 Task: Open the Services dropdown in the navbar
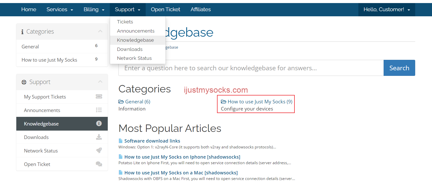pyautogui.click(x=60, y=9)
